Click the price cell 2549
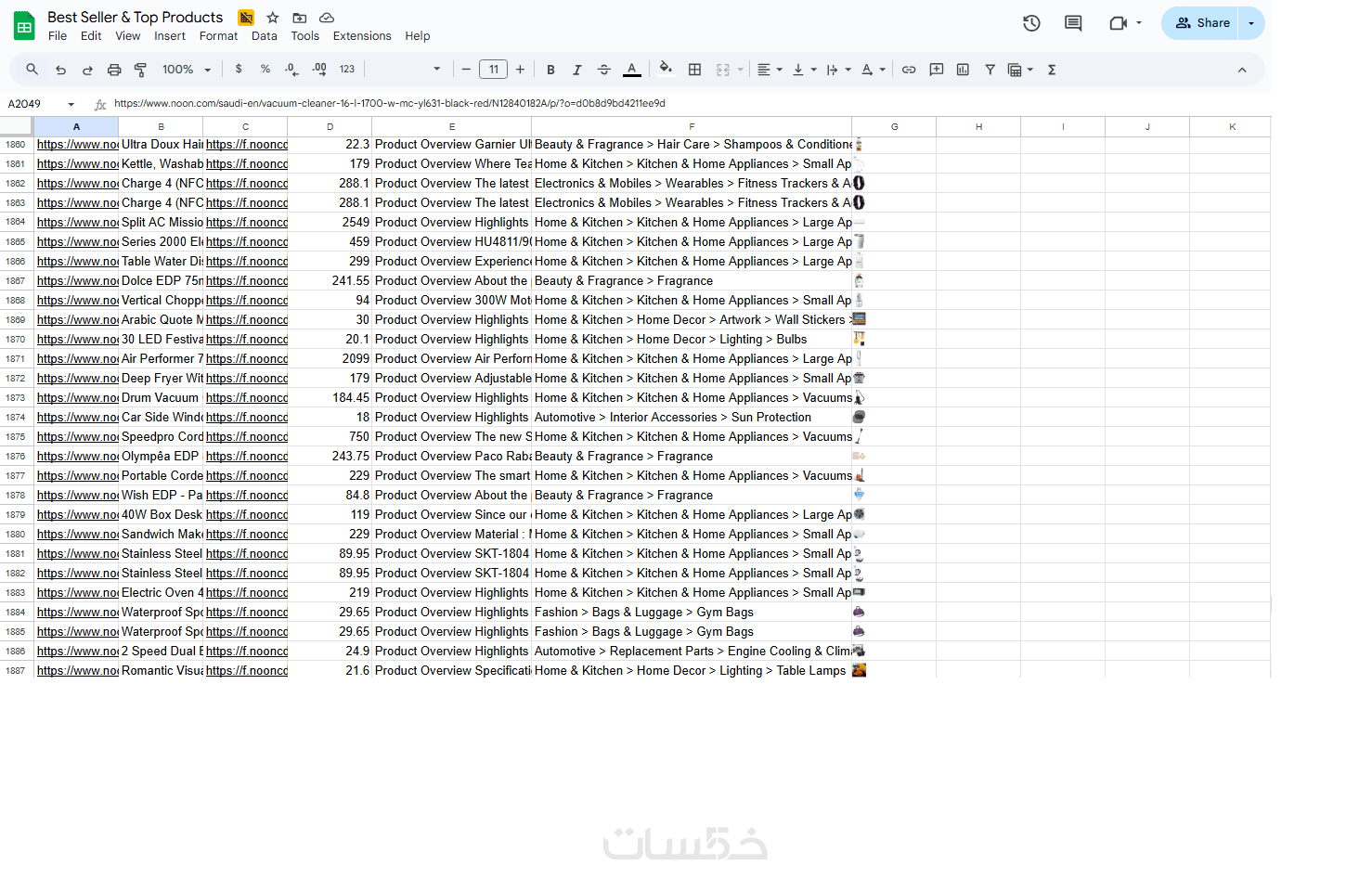The height and width of the screenshot is (878, 1372). 330,223
